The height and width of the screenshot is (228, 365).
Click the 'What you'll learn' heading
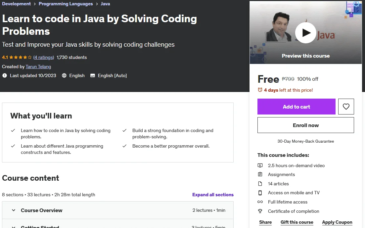[x=41, y=116]
